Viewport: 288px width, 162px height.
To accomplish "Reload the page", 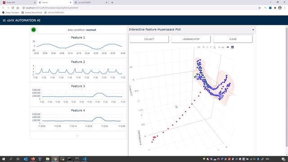I will [x=13, y=8].
